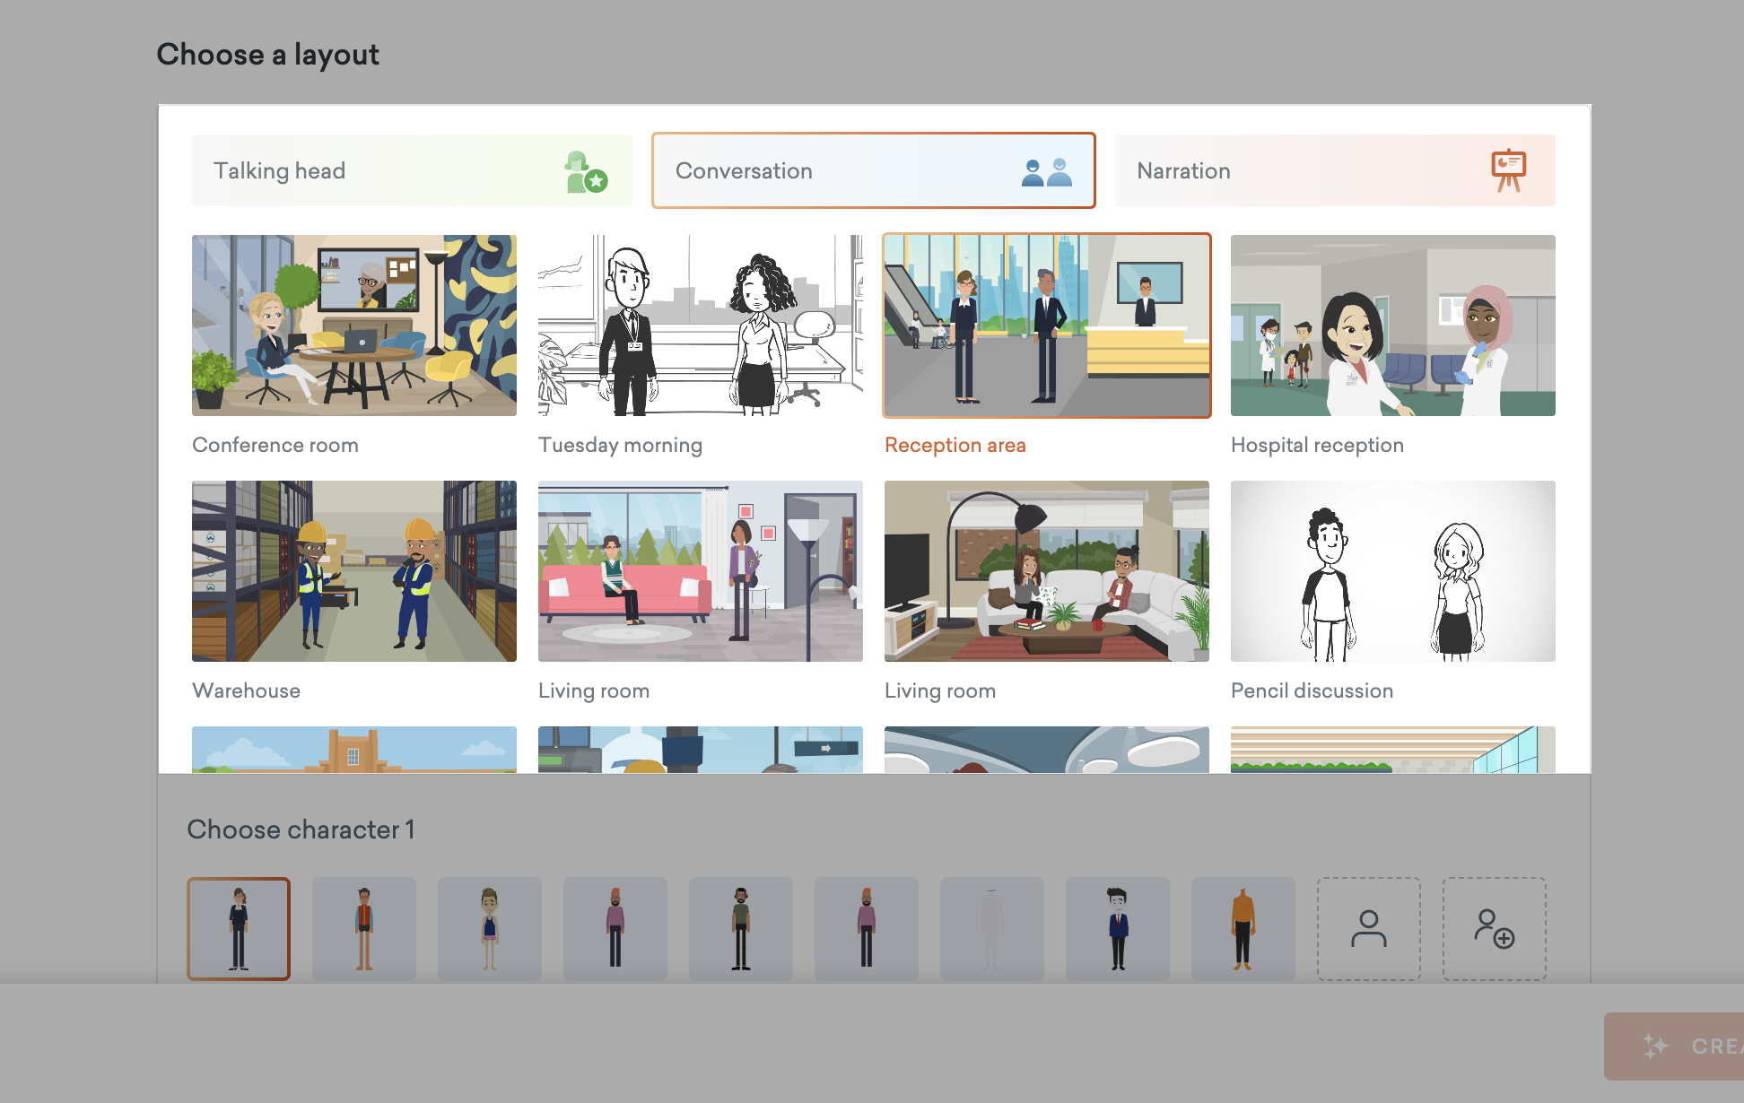Select the Hospital reception scene
This screenshot has width=1744, height=1103.
(1392, 326)
